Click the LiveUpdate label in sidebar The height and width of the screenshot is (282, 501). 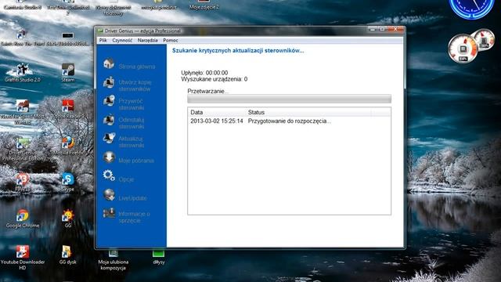pyautogui.click(x=132, y=198)
